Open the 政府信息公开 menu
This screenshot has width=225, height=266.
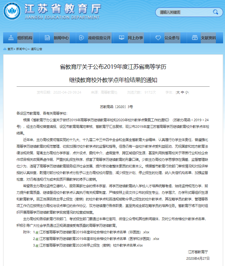click(x=99, y=38)
